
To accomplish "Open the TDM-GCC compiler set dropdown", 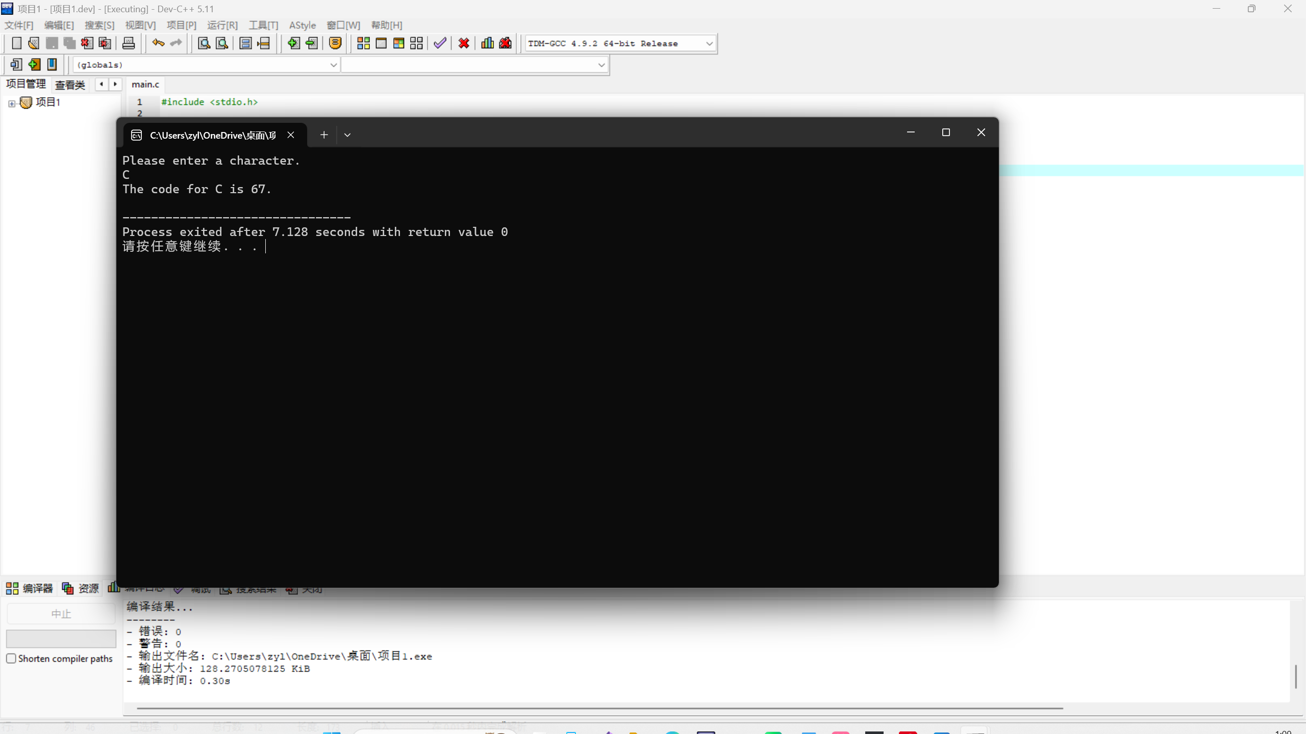I will (709, 44).
